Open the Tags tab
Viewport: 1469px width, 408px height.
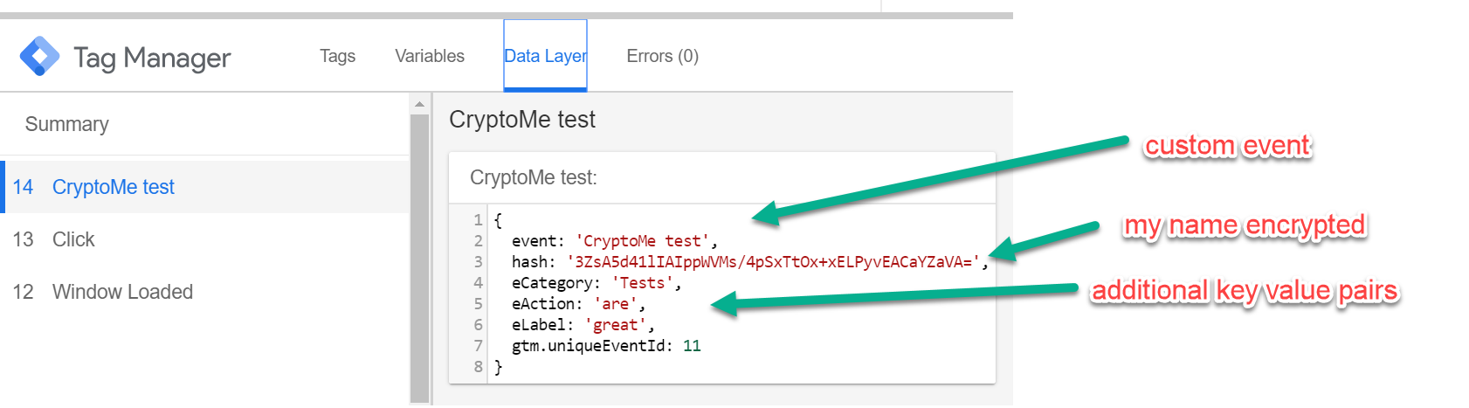(337, 56)
